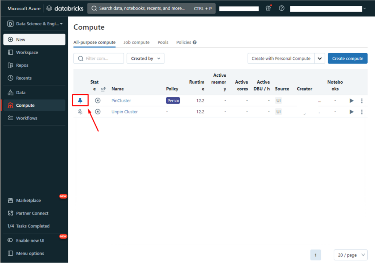This screenshot has width=375, height=263.
Task: Start the PinCluster cluster
Action: pos(351,101)
